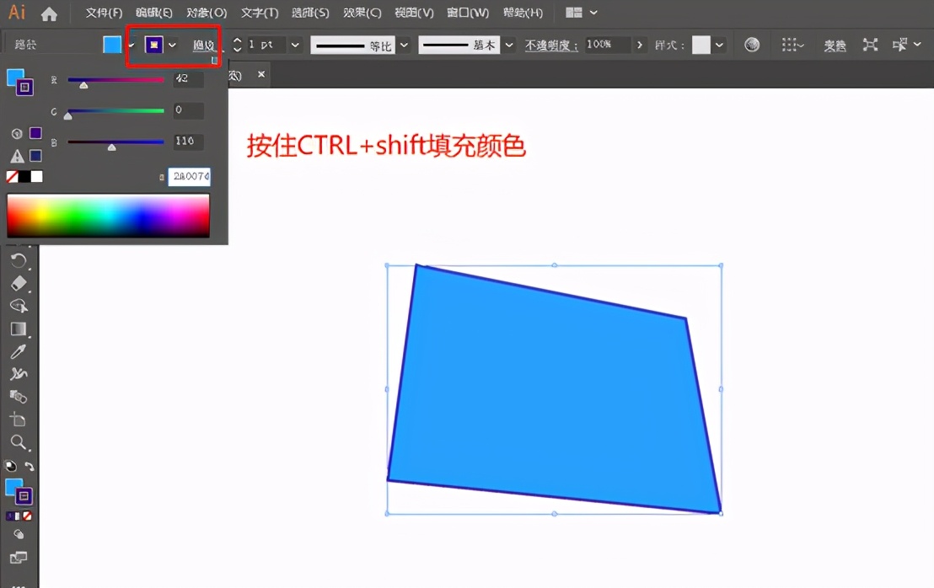The height and width of the screenshot is (588, 934).
Task: Move the R channel slider
Action: coord(83,86)
